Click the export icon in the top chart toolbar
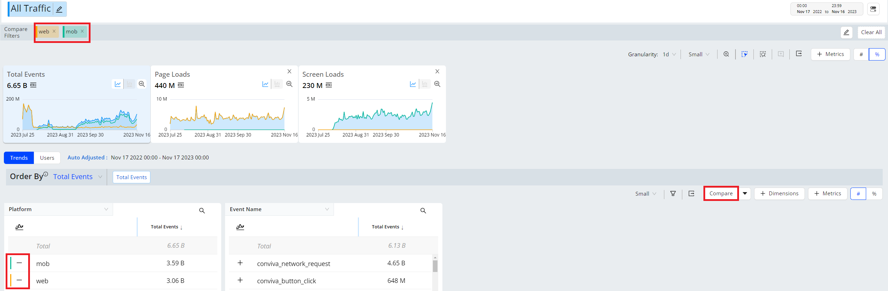The image size is (888, 291). click(799, 54)
